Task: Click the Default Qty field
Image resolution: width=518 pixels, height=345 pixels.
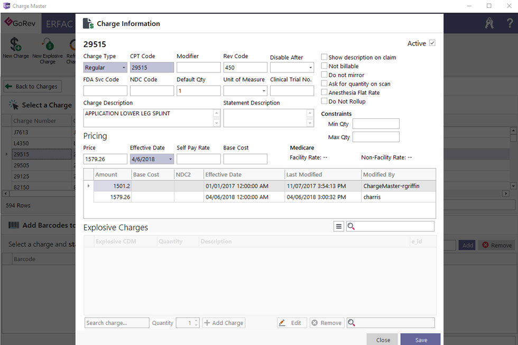Action: (x=199, y=91)
